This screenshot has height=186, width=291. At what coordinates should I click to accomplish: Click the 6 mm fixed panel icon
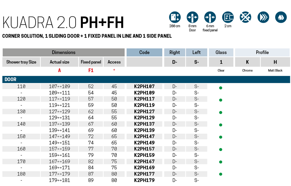(210, 17)
